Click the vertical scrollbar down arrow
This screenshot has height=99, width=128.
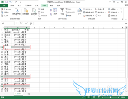coord(126,91)
